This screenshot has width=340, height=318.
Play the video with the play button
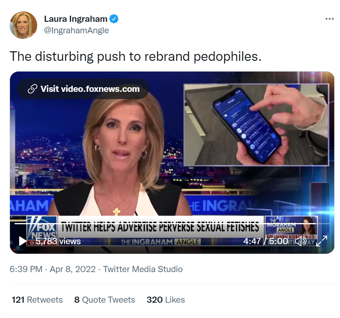pos(22,241)
